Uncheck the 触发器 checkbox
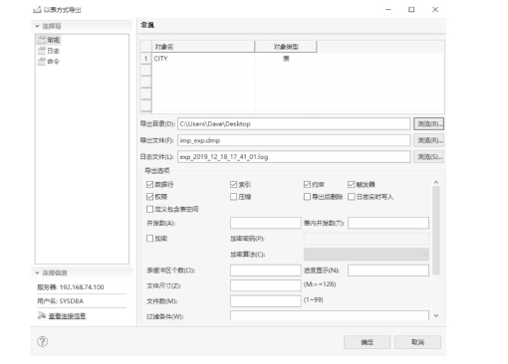508x364 pixels. pyautogui.click(x=352, y=184)
